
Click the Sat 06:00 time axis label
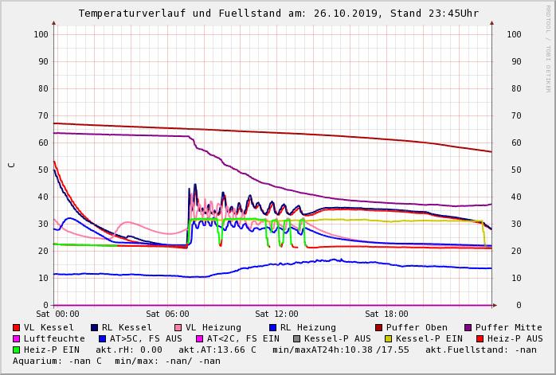click(x=167, y=314)
